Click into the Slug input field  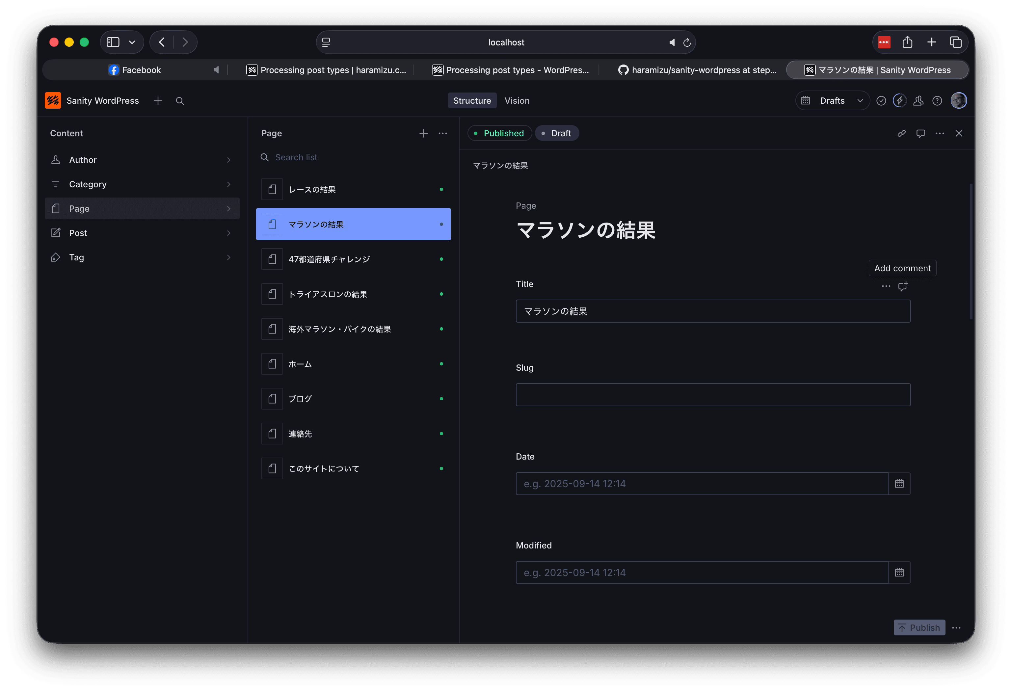(713, 394)
